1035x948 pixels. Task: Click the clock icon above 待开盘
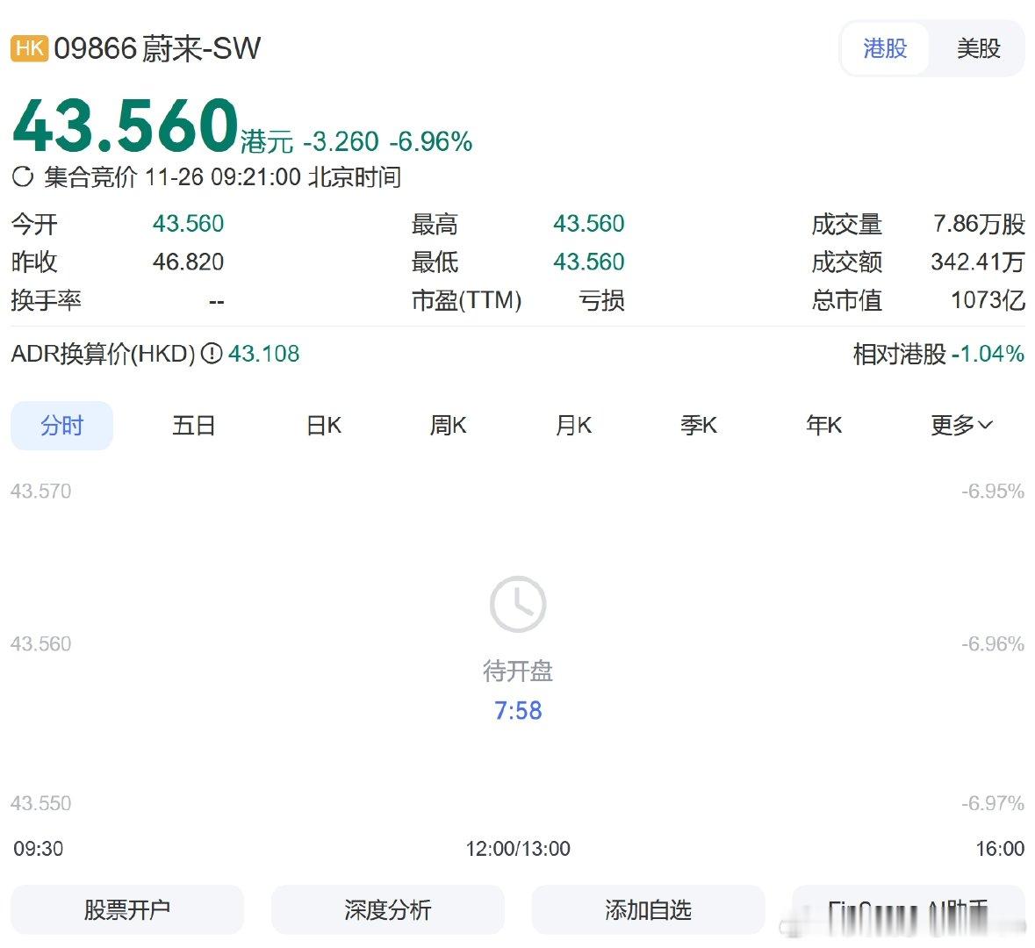[x=518, y=605]
